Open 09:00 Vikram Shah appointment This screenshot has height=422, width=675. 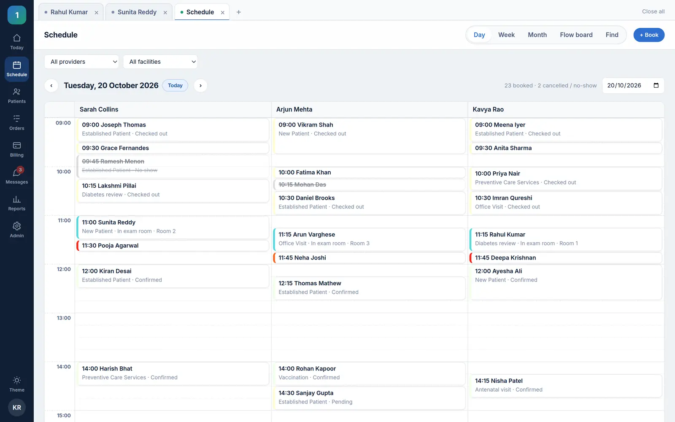click(369, 136)
